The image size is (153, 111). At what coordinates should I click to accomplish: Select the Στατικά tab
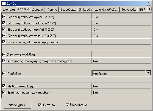pyautogui.click(x=24, y=9)
